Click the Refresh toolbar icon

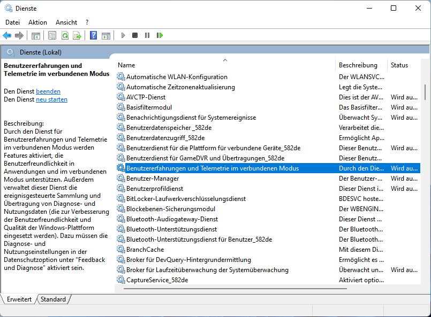point(65,36)
